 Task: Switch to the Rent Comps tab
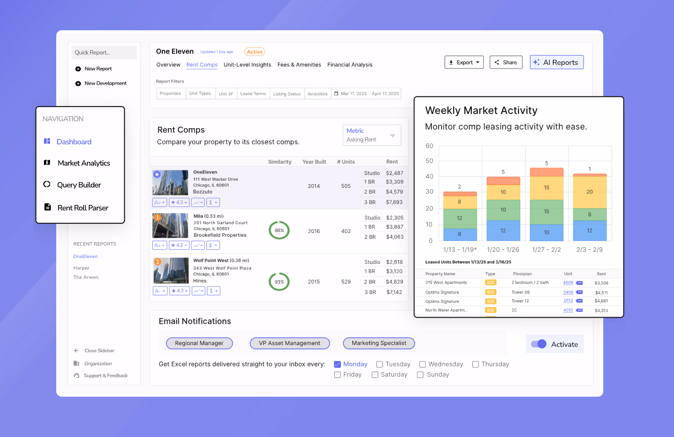[x=202, y=65]
